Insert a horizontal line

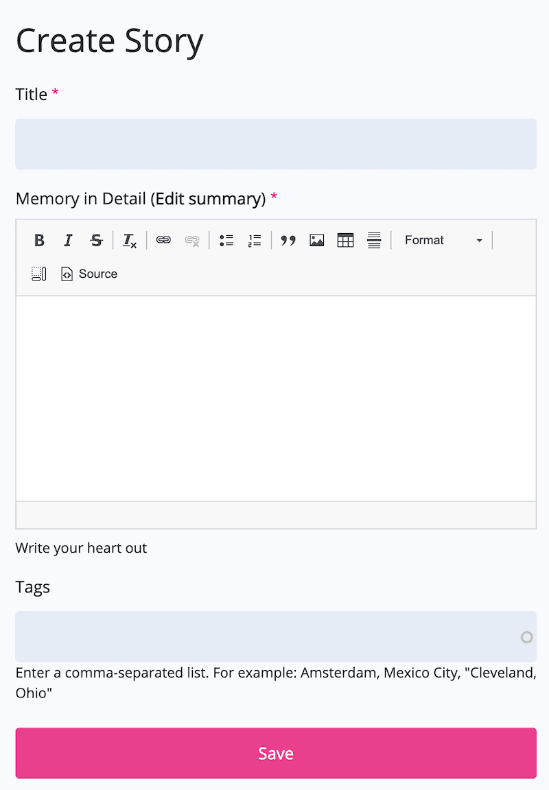click(x=374, y=240)
